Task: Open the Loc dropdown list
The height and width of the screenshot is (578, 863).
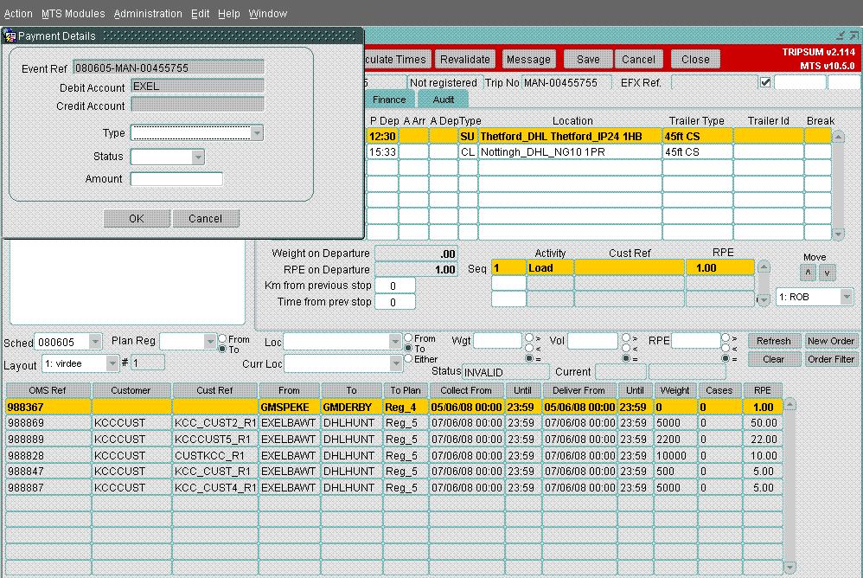Action: [x=395, y=342]
